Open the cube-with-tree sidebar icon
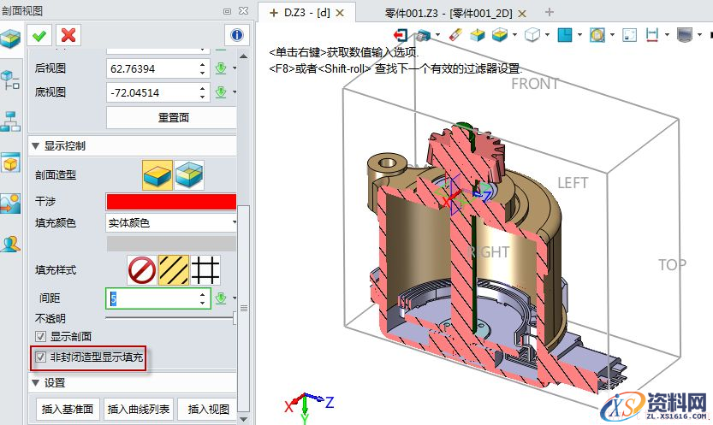The width and height of the screenshot is (713, 425). [10, 80]
